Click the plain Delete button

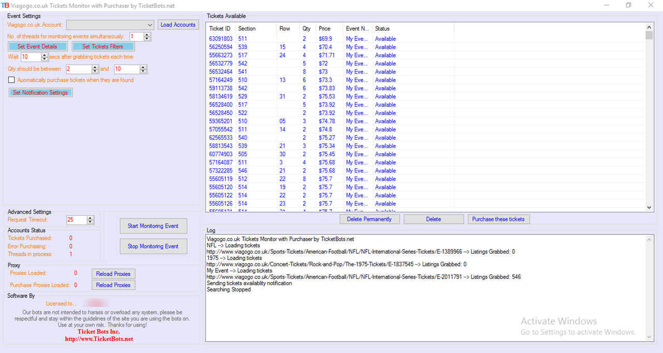click(x=434, y=219)
